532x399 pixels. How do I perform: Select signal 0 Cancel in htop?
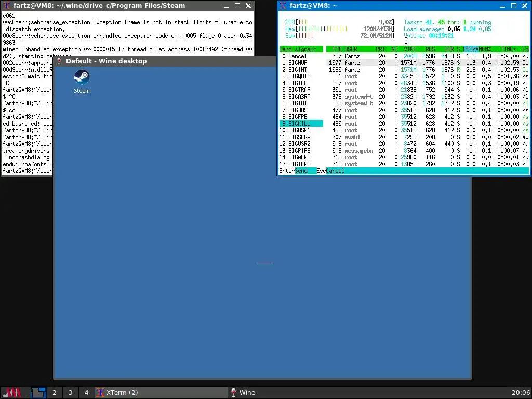coord(301,56)
